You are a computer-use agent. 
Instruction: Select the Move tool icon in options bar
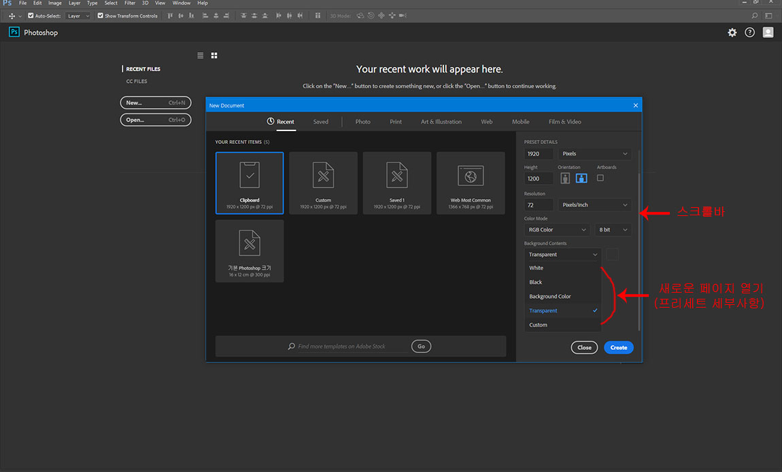pos(12,16)
